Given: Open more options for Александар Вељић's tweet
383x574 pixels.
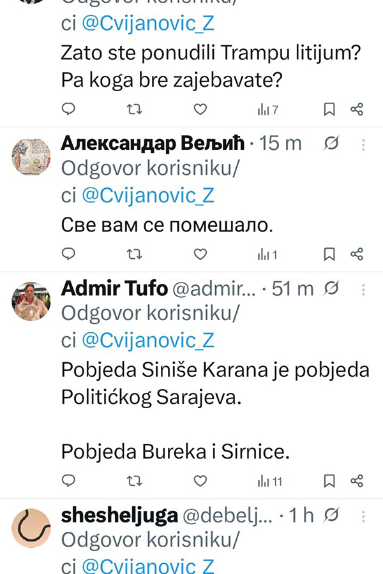Looking at the screenshot, I should 363,145.
